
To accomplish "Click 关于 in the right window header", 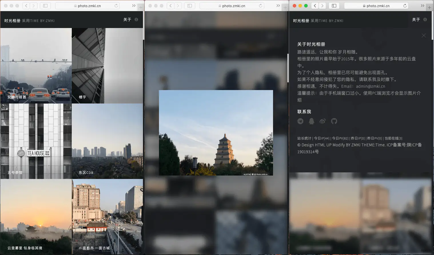I will tap(416, 19).
